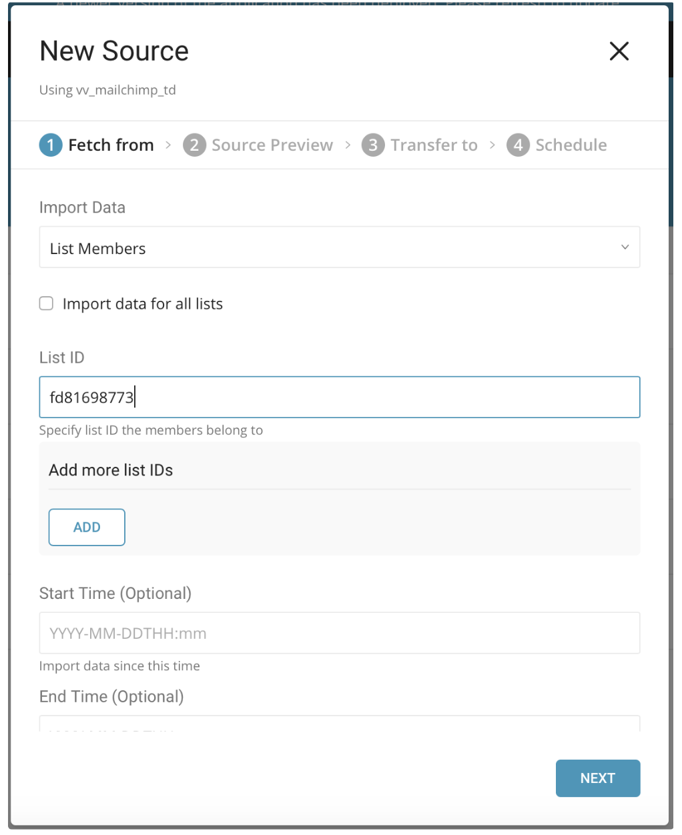Click the chevron after Transfer to

click(492, 145)
